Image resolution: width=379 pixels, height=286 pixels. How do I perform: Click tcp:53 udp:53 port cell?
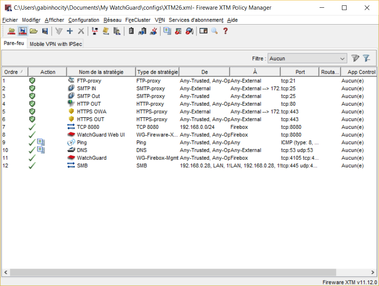[297, 150]
